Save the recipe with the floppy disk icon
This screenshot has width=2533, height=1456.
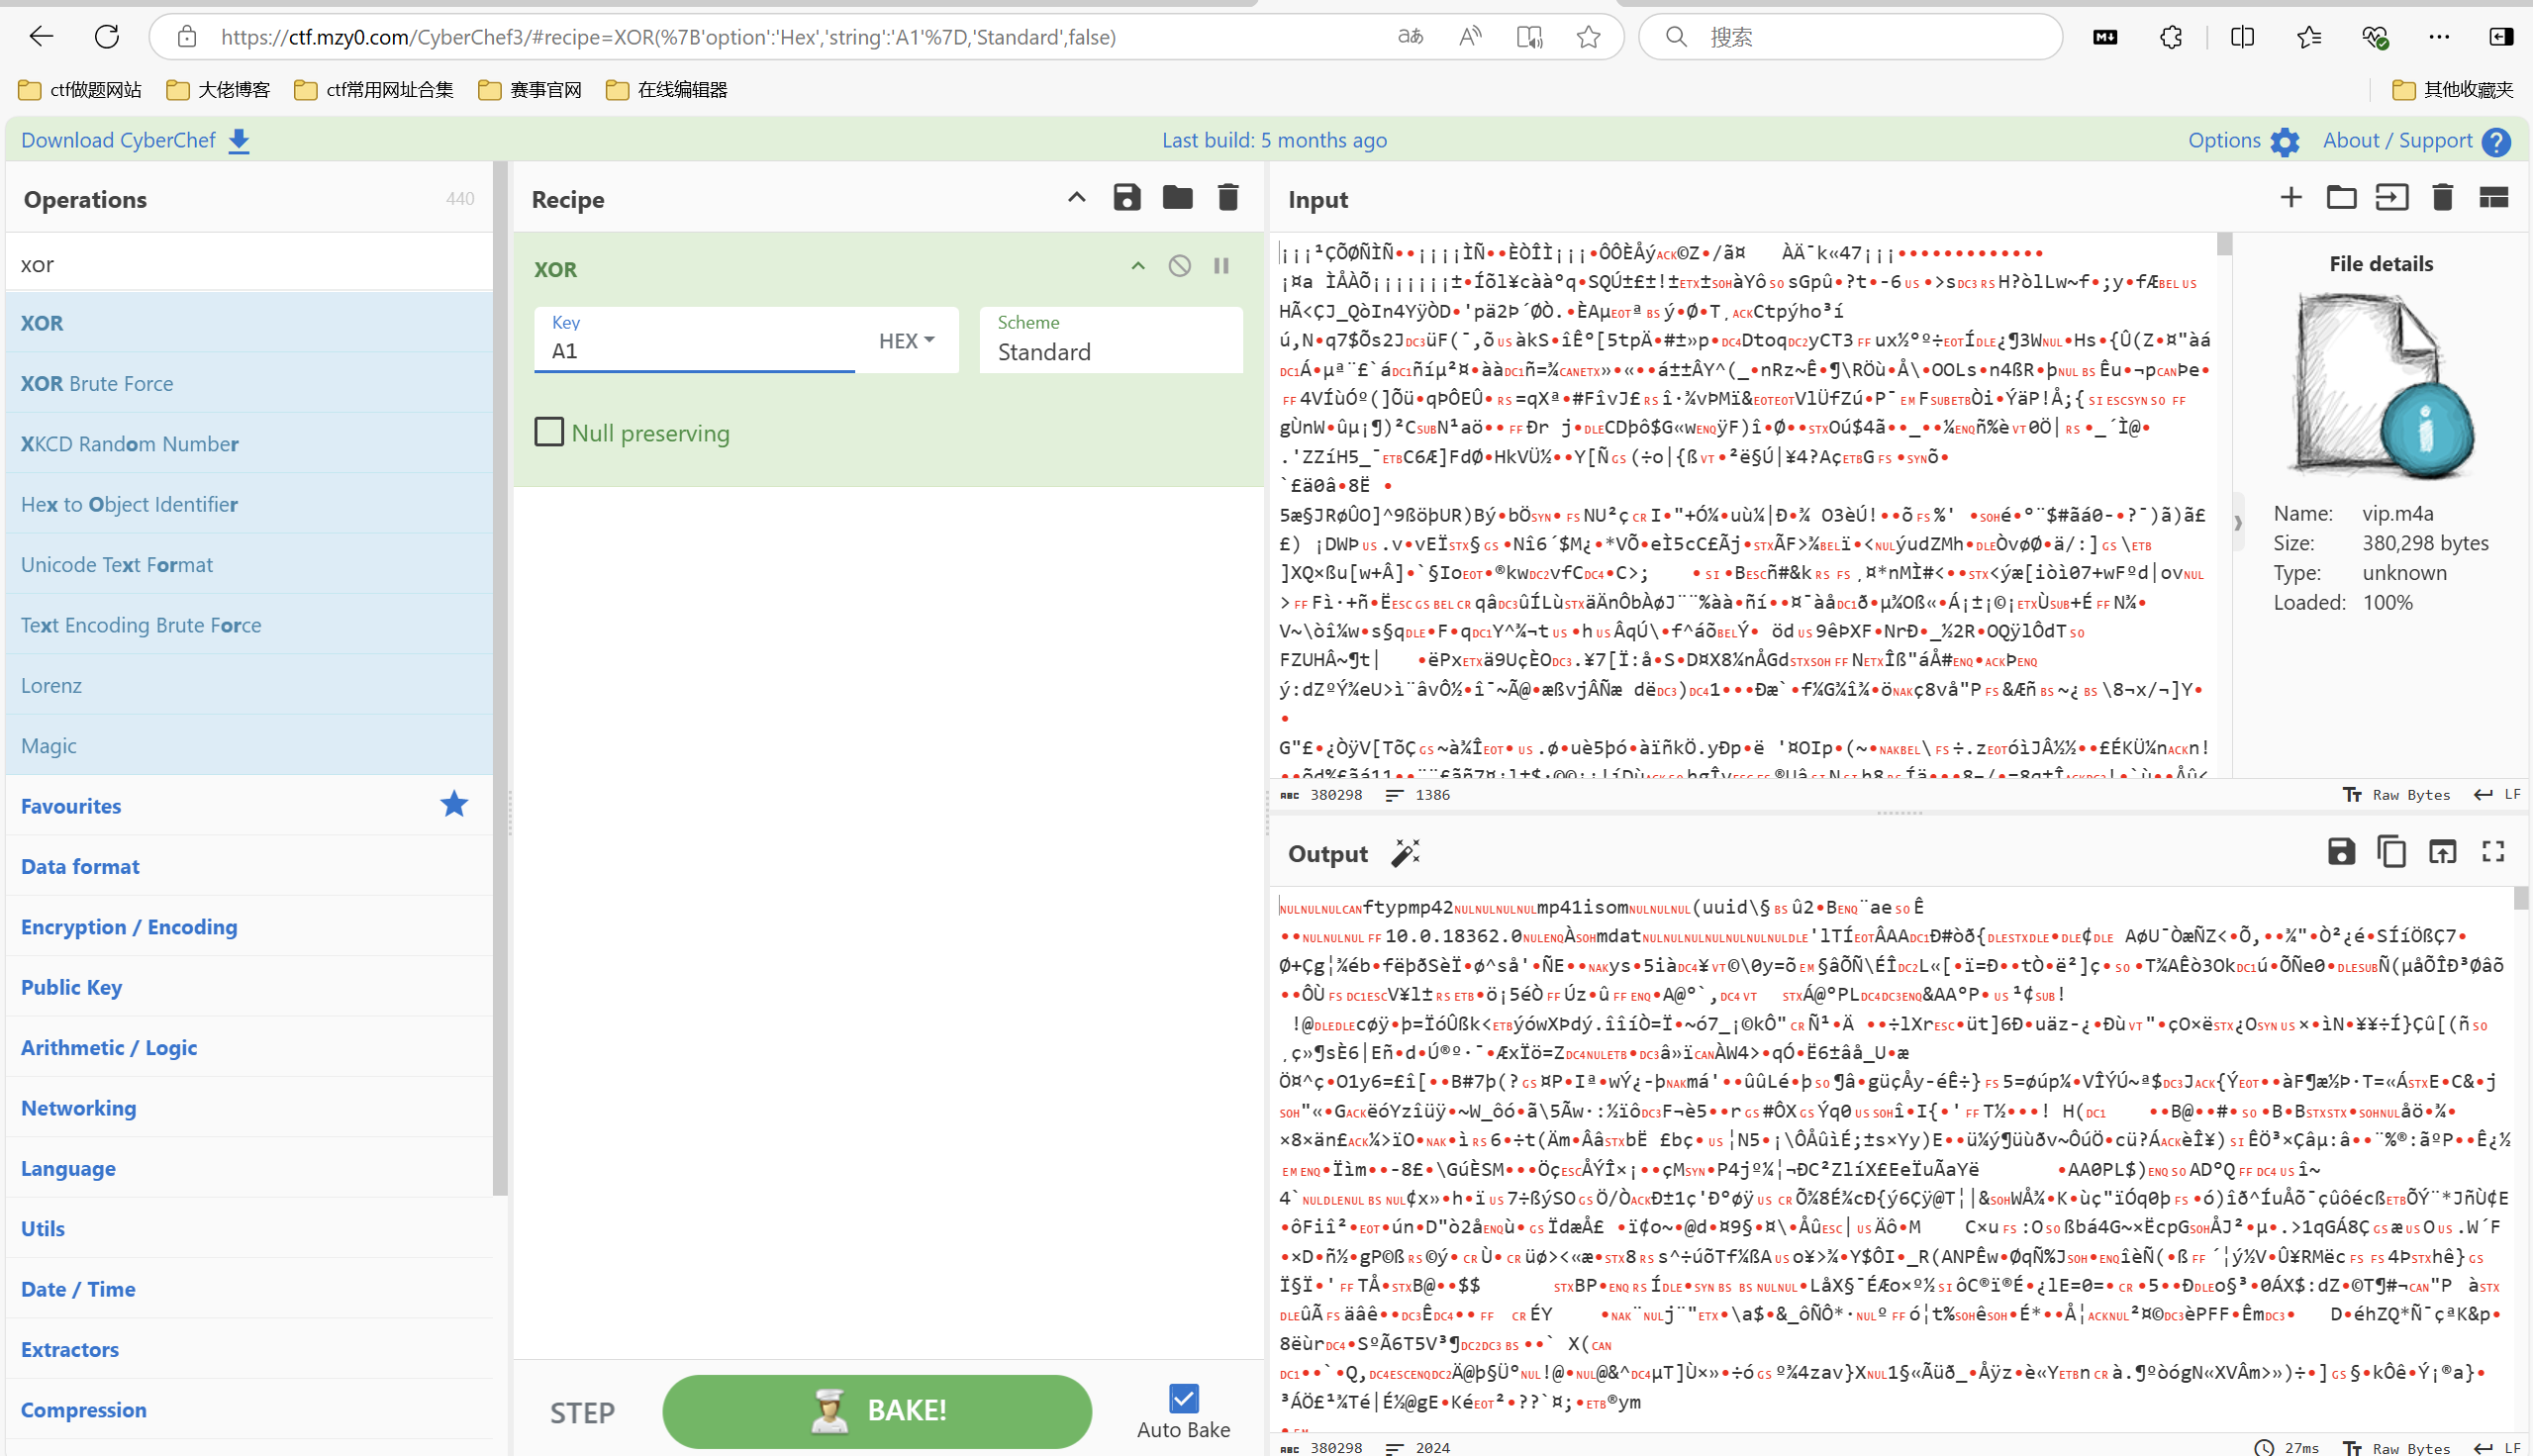(x=1126, y=198)
